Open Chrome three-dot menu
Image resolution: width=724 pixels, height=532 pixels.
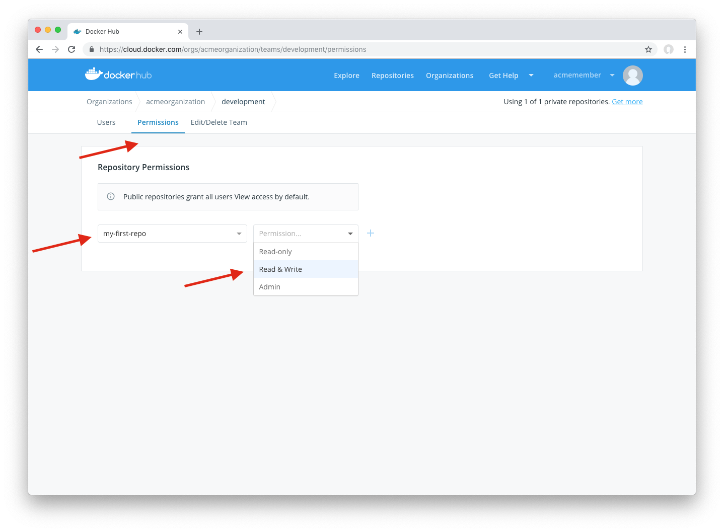pos(685,49)
